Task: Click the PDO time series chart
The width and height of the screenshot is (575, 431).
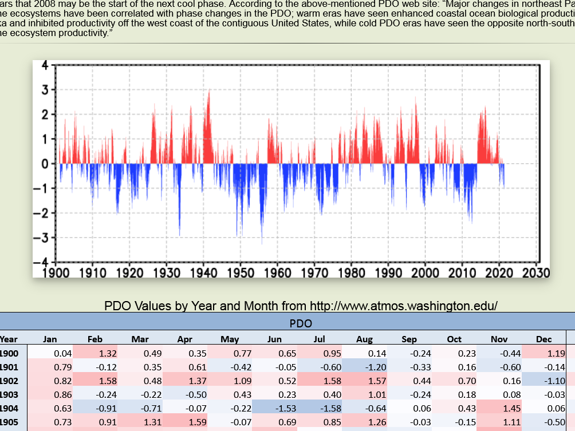Action: pyautogui.click(x=291, y=169)
